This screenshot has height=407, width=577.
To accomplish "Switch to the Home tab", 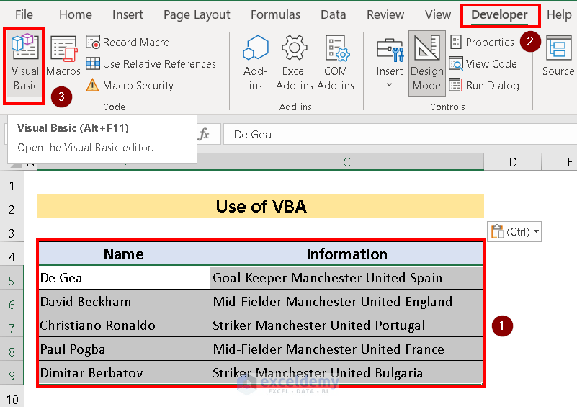I will [x=76, y=14].
